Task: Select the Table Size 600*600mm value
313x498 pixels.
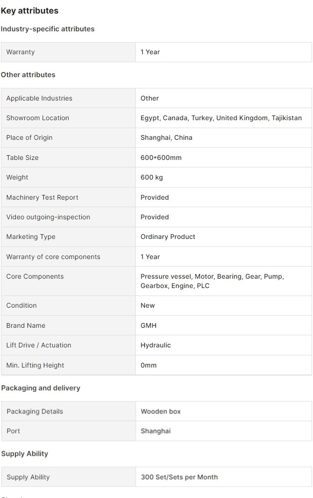Action: pos(161,158)
